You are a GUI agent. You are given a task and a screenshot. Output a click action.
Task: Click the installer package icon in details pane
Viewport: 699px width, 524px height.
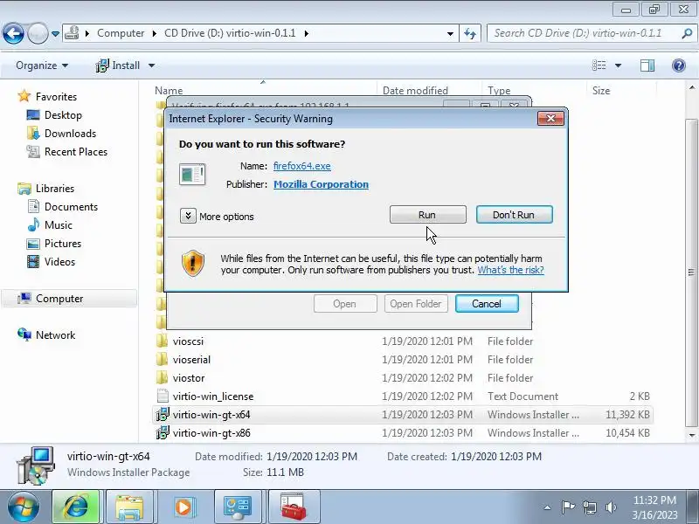click(36, 465)
